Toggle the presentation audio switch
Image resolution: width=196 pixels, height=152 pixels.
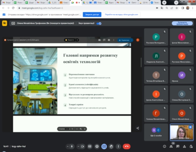(x=99, y=23)
